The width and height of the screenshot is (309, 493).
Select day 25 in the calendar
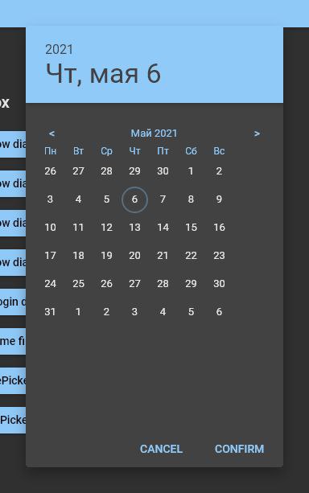coord(78,284)
